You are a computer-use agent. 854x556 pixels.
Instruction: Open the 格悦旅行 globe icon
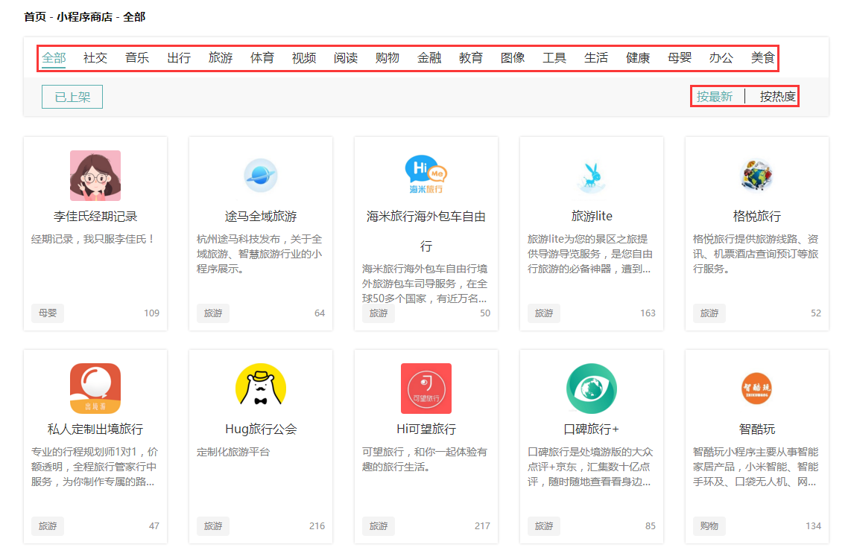[x=756, y=175]
